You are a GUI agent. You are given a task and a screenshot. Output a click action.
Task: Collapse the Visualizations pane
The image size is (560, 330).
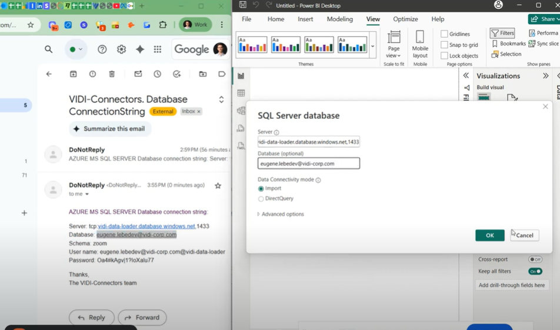(x=545, y=76)
